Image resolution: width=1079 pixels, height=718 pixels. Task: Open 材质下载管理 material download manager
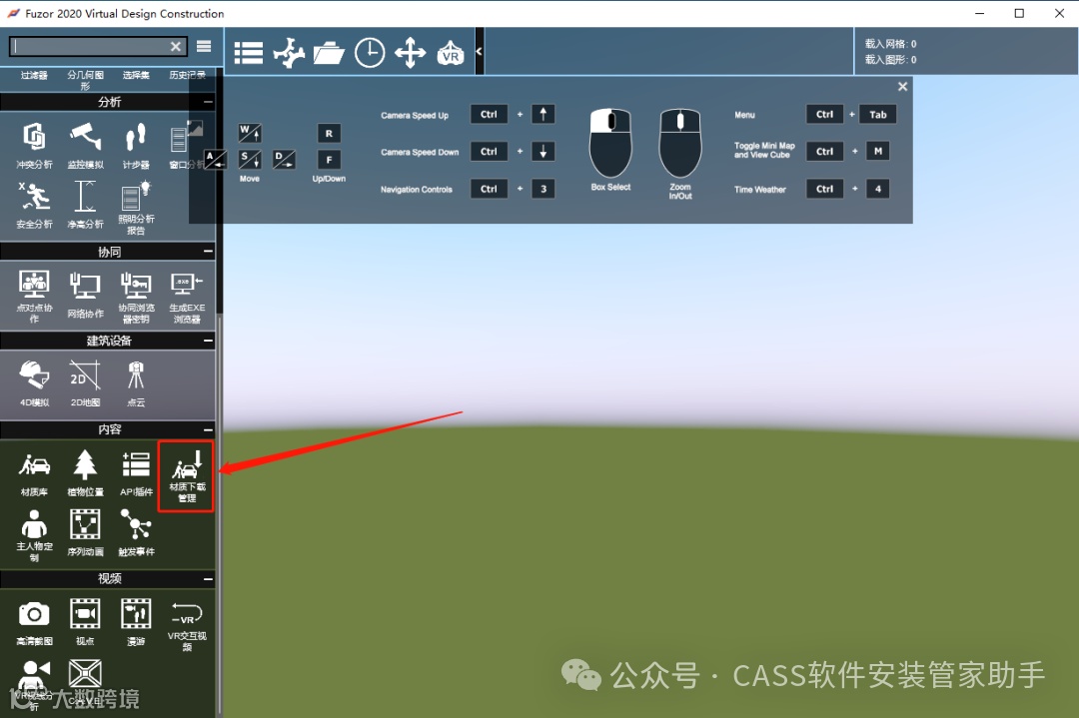coord(187,476)
